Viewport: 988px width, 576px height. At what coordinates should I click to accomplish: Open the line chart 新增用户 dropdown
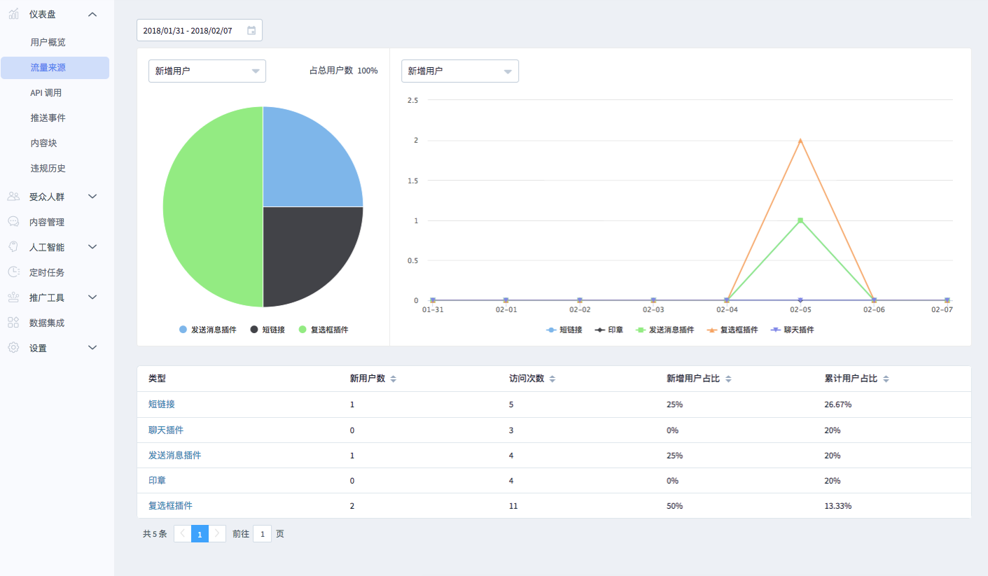(460, 71)
